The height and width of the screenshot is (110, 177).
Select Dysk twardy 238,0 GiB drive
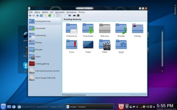pyautogui.click(x=45, y=78)
